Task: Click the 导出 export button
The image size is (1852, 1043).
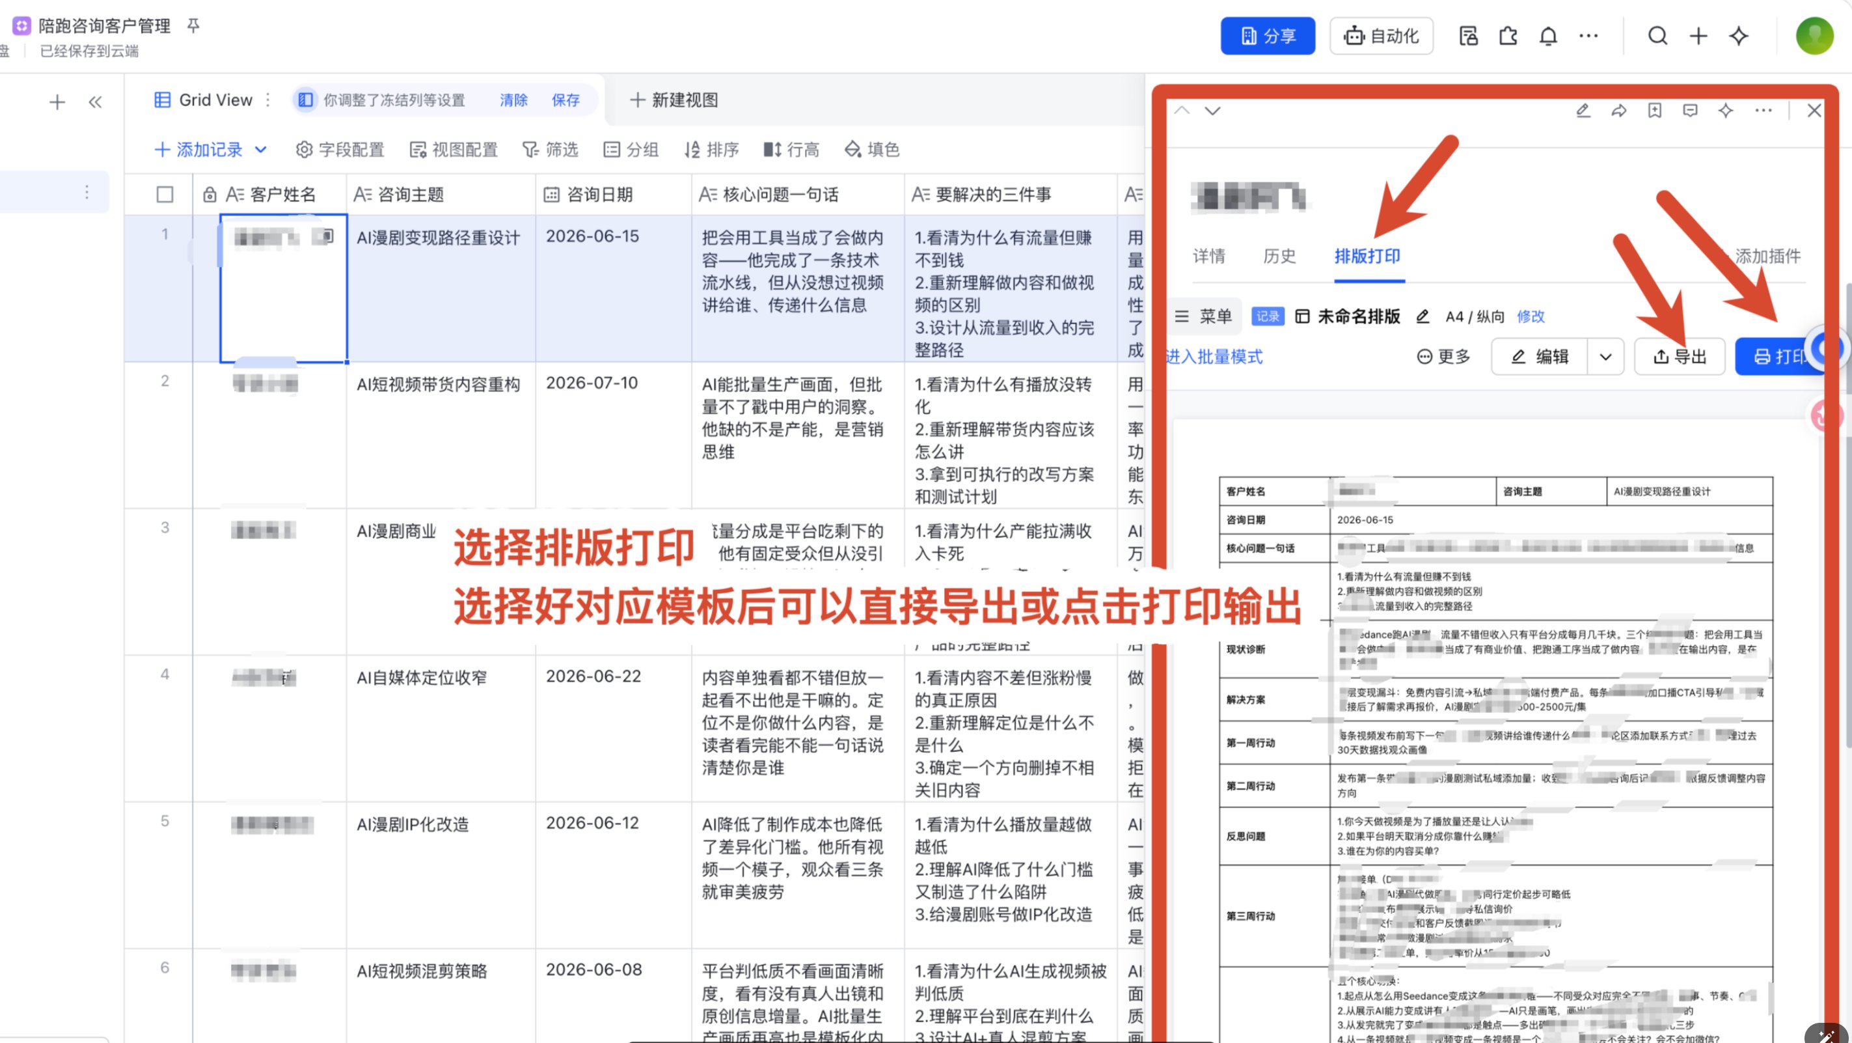Action: pyautogui.click(x=1680, y=357)
